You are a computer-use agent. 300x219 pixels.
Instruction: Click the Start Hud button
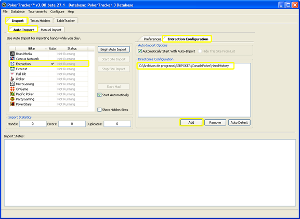coord(114,87)
